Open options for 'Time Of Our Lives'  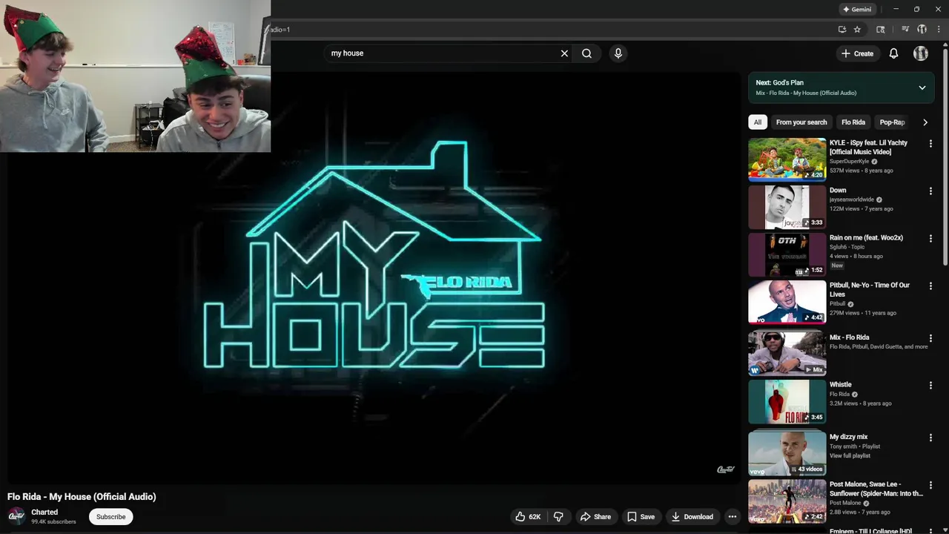(x=930, y=286)
